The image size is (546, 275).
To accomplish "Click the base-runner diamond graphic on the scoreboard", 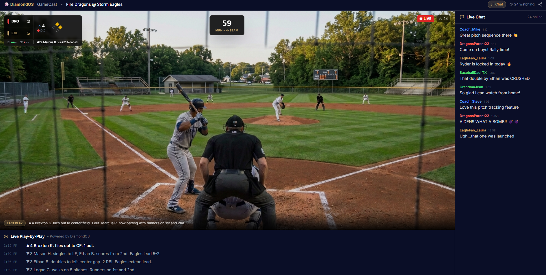I will pyautogui.click(x=57, y=27).
